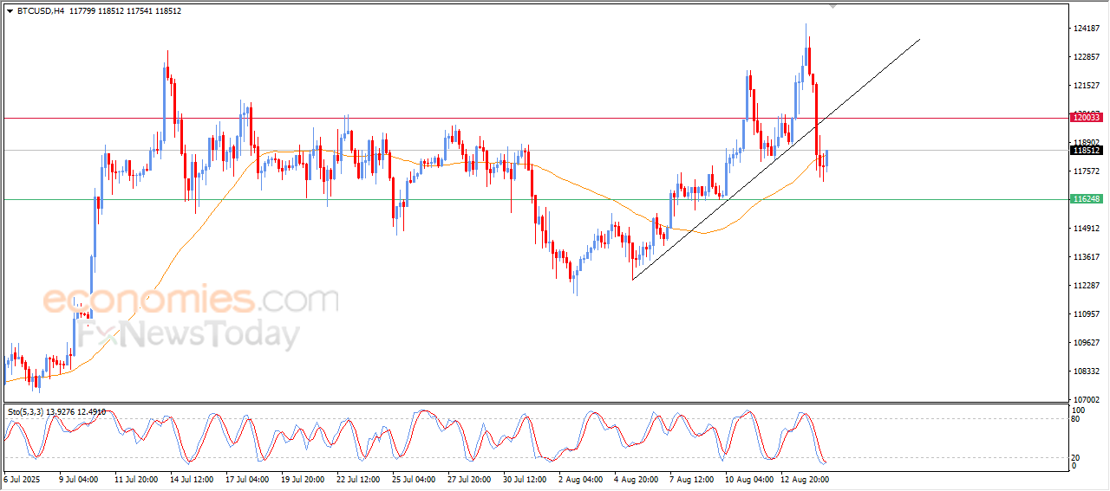Click price axis value 112287
This screenshot has width=1110, height=491.
click(x=1086, y=286)
